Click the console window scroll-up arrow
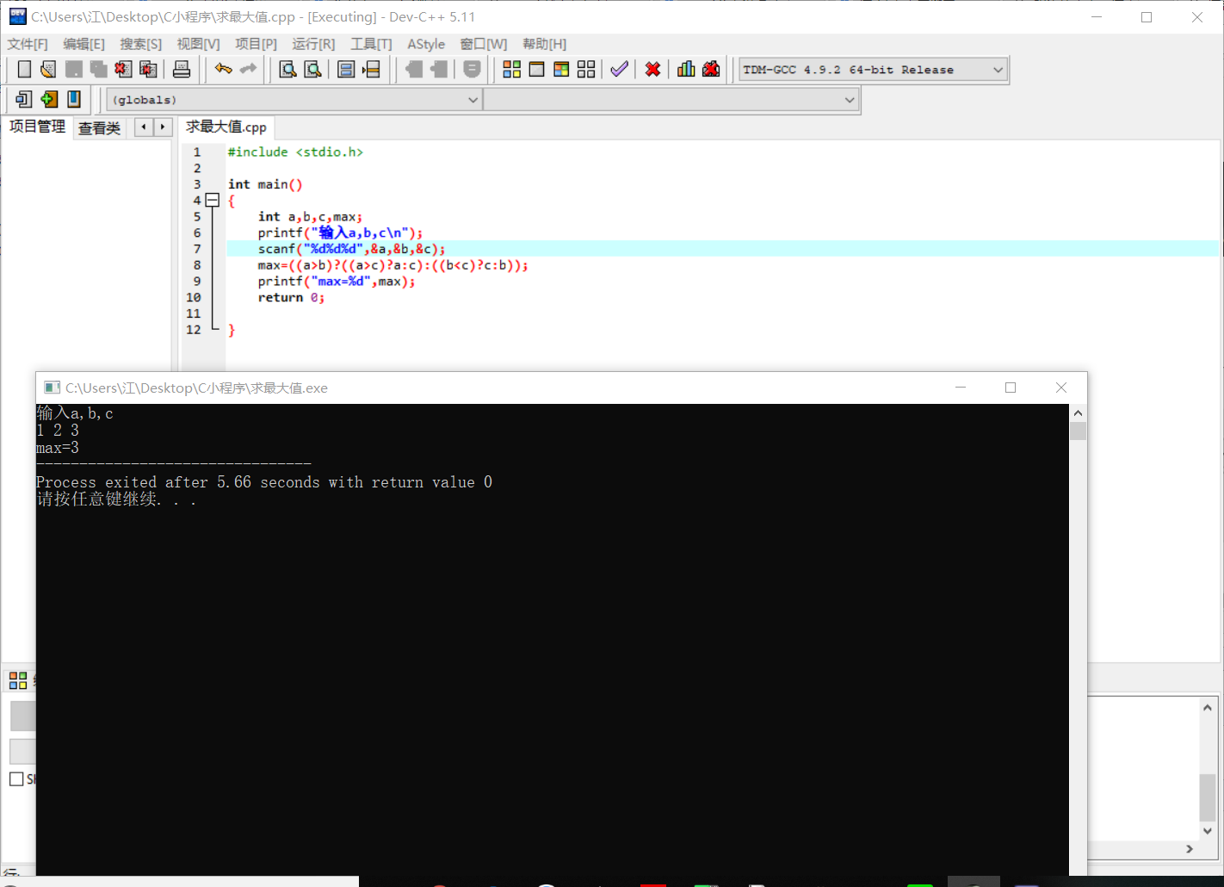Viewport: 1224px width, 887px height. coord(1078,413)
